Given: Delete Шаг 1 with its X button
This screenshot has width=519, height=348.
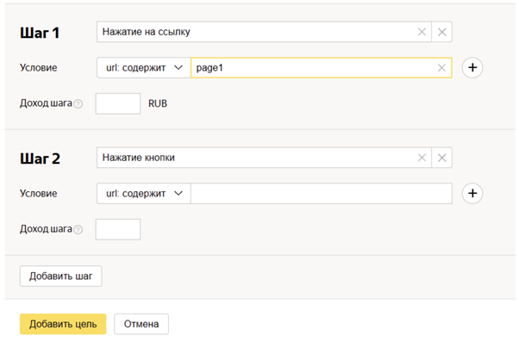Looking at the screenshot, I should [441, 32].
